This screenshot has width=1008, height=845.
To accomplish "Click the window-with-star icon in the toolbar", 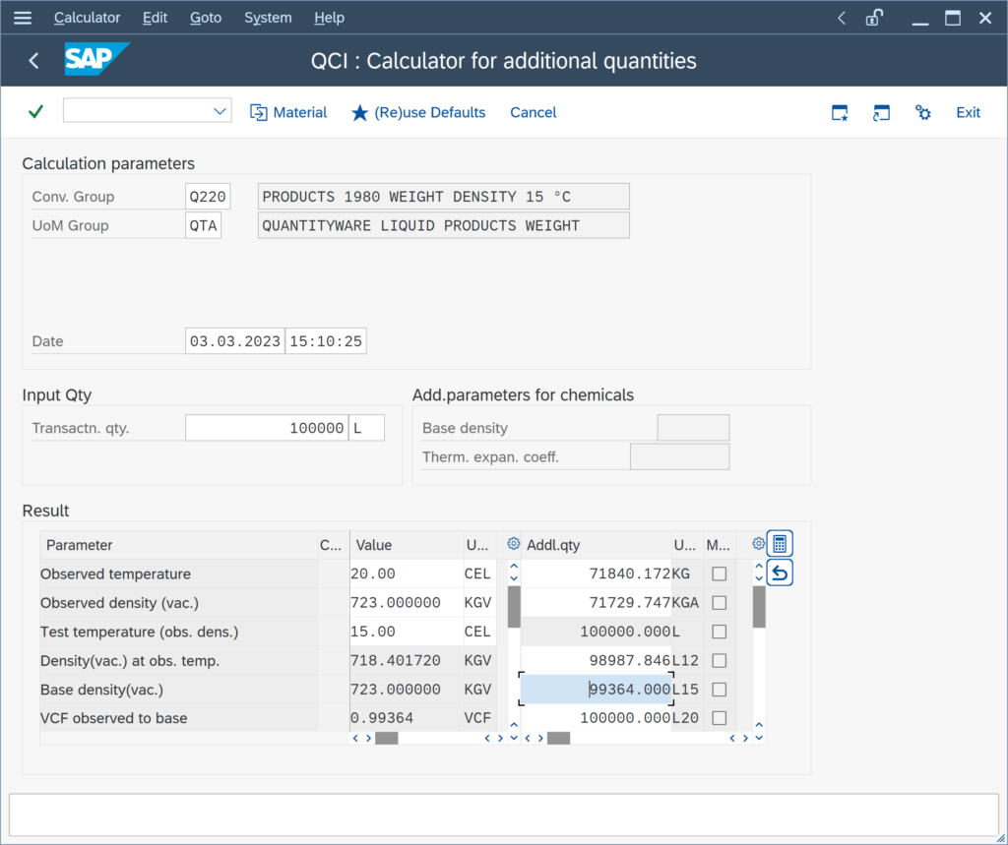I will tap(840, 113).
